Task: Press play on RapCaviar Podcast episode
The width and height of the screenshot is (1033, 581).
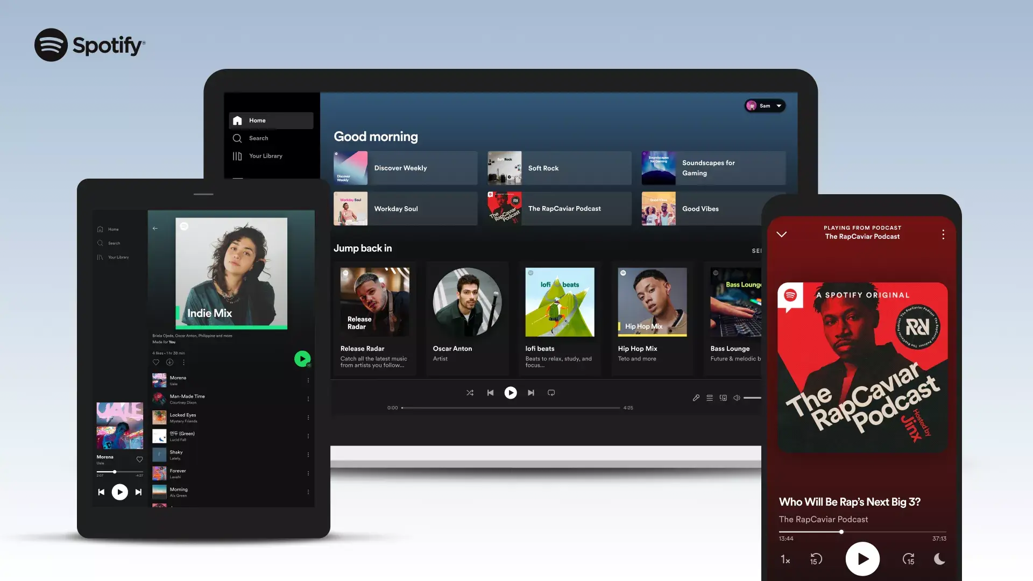Action: pyautogui.click(x=863, y=559)
